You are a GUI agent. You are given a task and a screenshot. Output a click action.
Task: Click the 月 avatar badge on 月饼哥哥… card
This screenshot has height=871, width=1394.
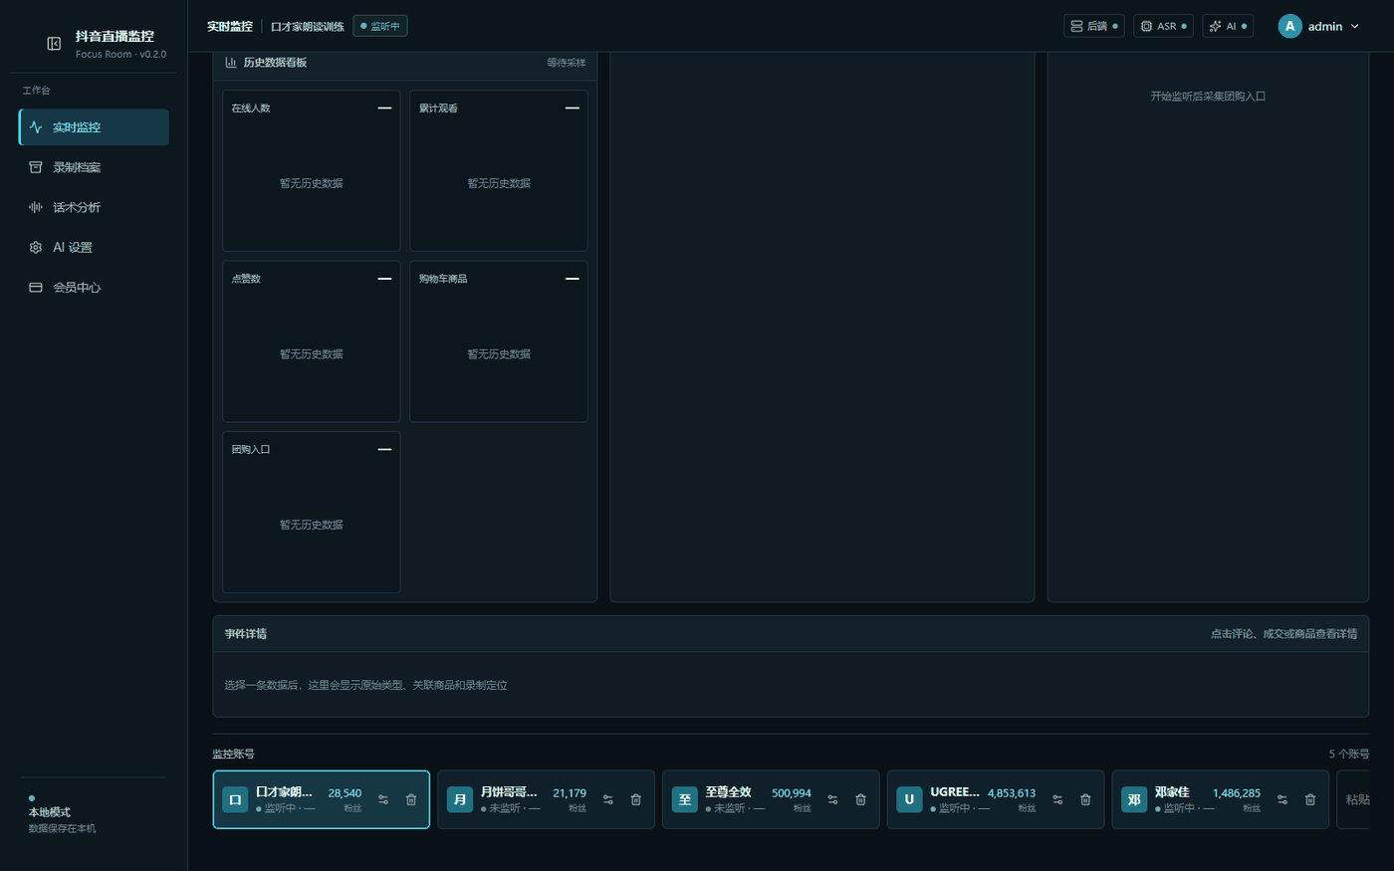pyautogui.click(x=460, y=799)
